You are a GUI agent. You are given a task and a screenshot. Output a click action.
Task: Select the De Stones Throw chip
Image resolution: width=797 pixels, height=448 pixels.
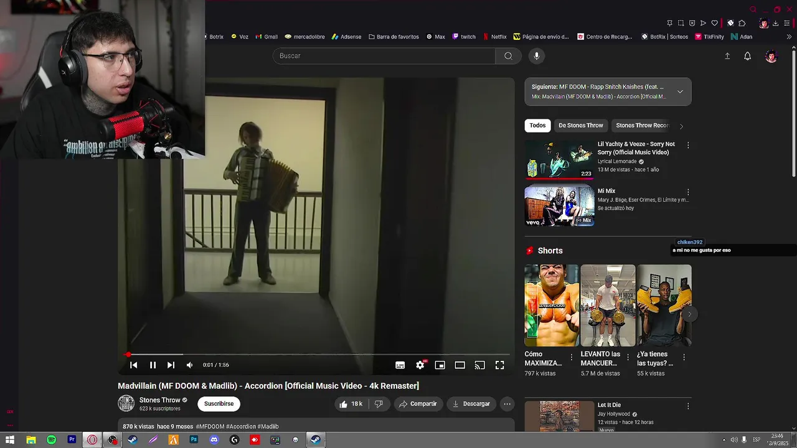(x=581, y=125)
